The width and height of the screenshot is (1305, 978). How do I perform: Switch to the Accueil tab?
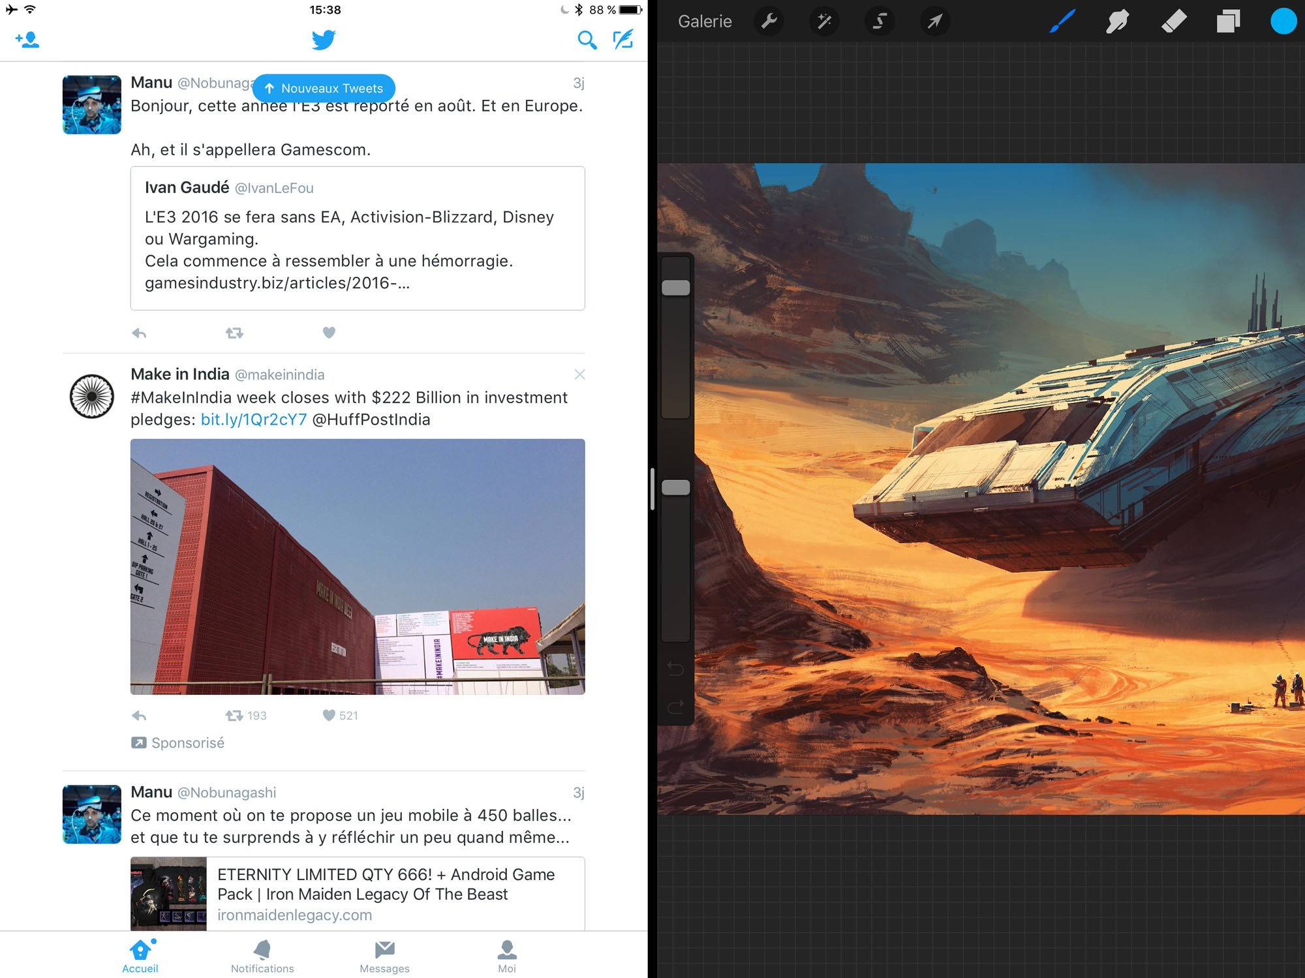pos(140,956)
